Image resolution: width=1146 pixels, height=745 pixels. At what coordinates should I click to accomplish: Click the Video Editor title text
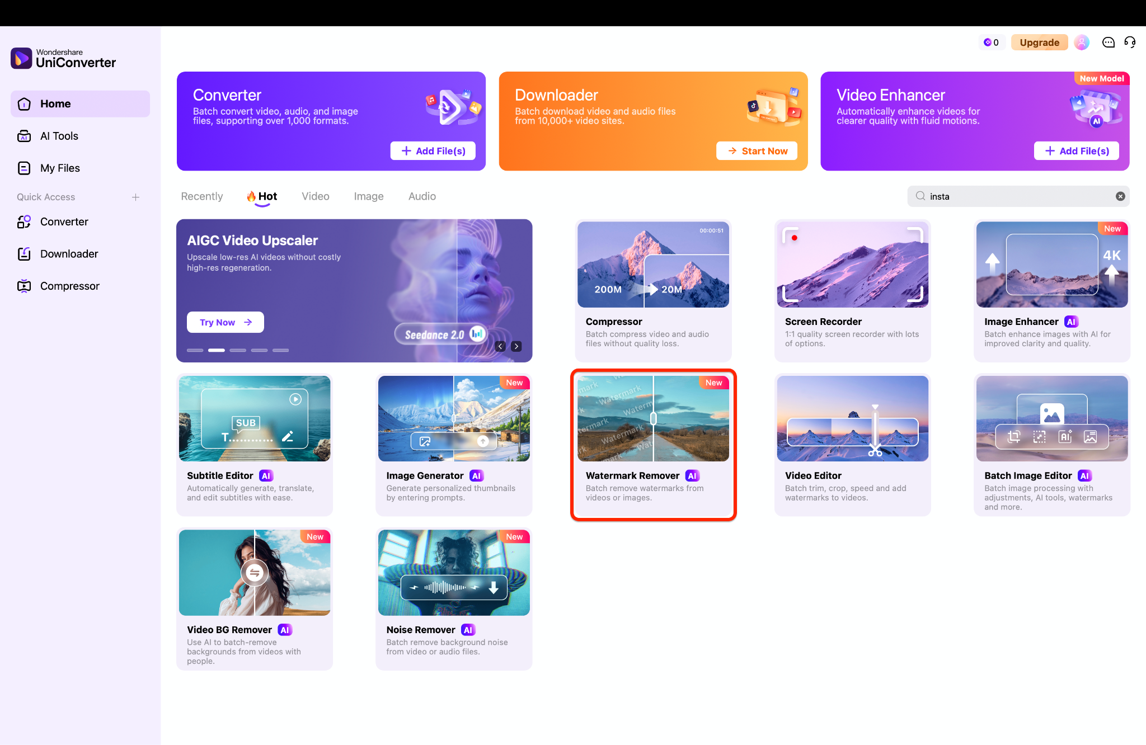pos(813,475)
